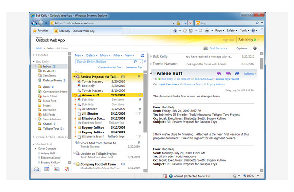The height and width of the screenshot is (192, 294).
Task: Toggle the category box on Arlene Huff row
Action: [137, 95]
